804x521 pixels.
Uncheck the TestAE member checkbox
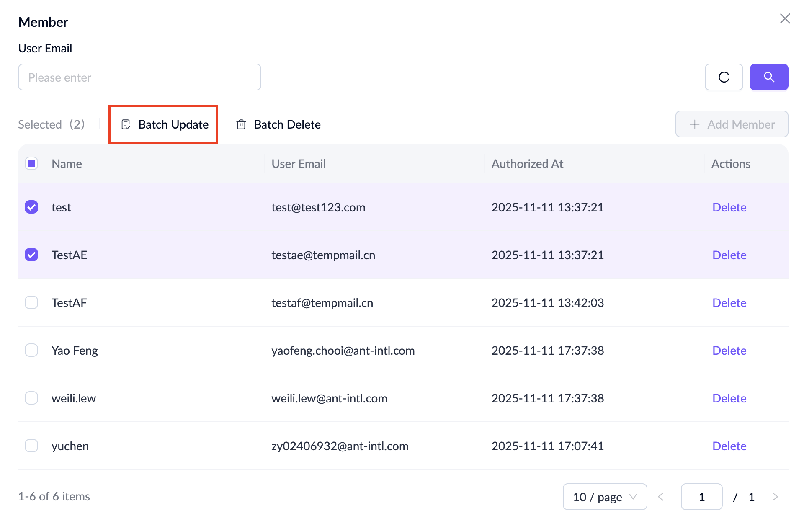pos(31,255)
